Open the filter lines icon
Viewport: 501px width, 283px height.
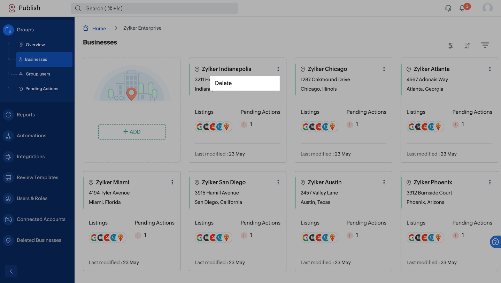pos(485,45)
